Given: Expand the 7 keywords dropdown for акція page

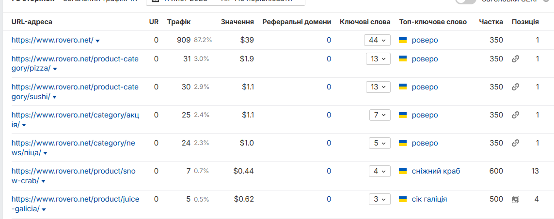Looking at the screenshot, I should [x=380, y=115].
